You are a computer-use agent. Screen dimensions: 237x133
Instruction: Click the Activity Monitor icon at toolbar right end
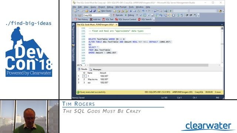pyautogui.click(x=220, y=11)
